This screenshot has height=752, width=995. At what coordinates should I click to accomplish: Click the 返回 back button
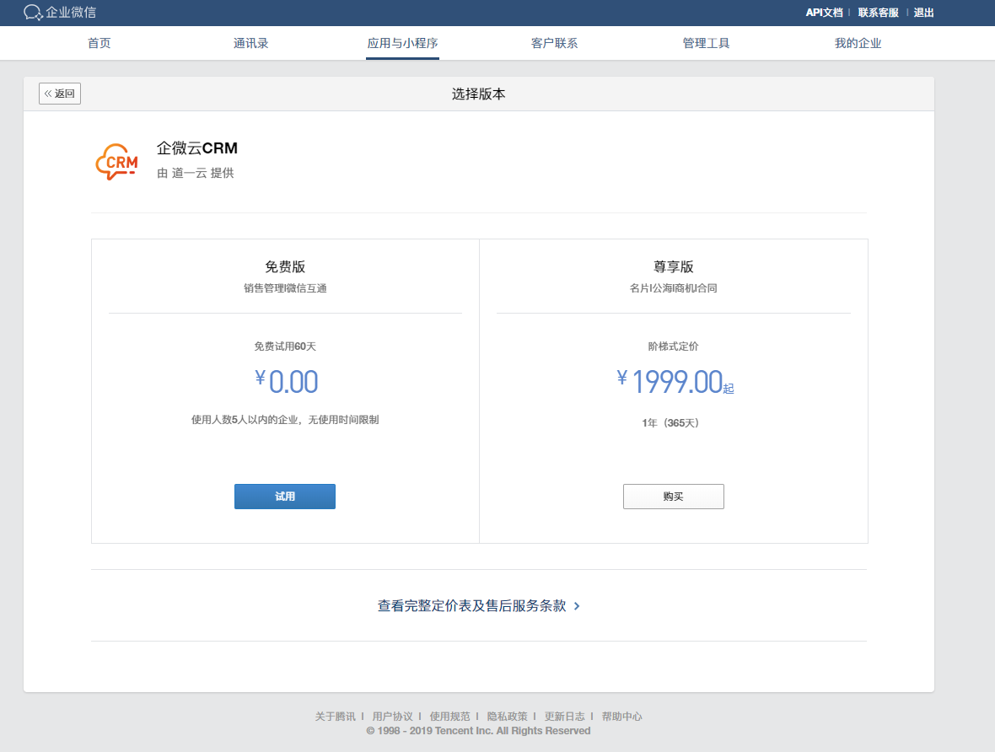point(60,94)
